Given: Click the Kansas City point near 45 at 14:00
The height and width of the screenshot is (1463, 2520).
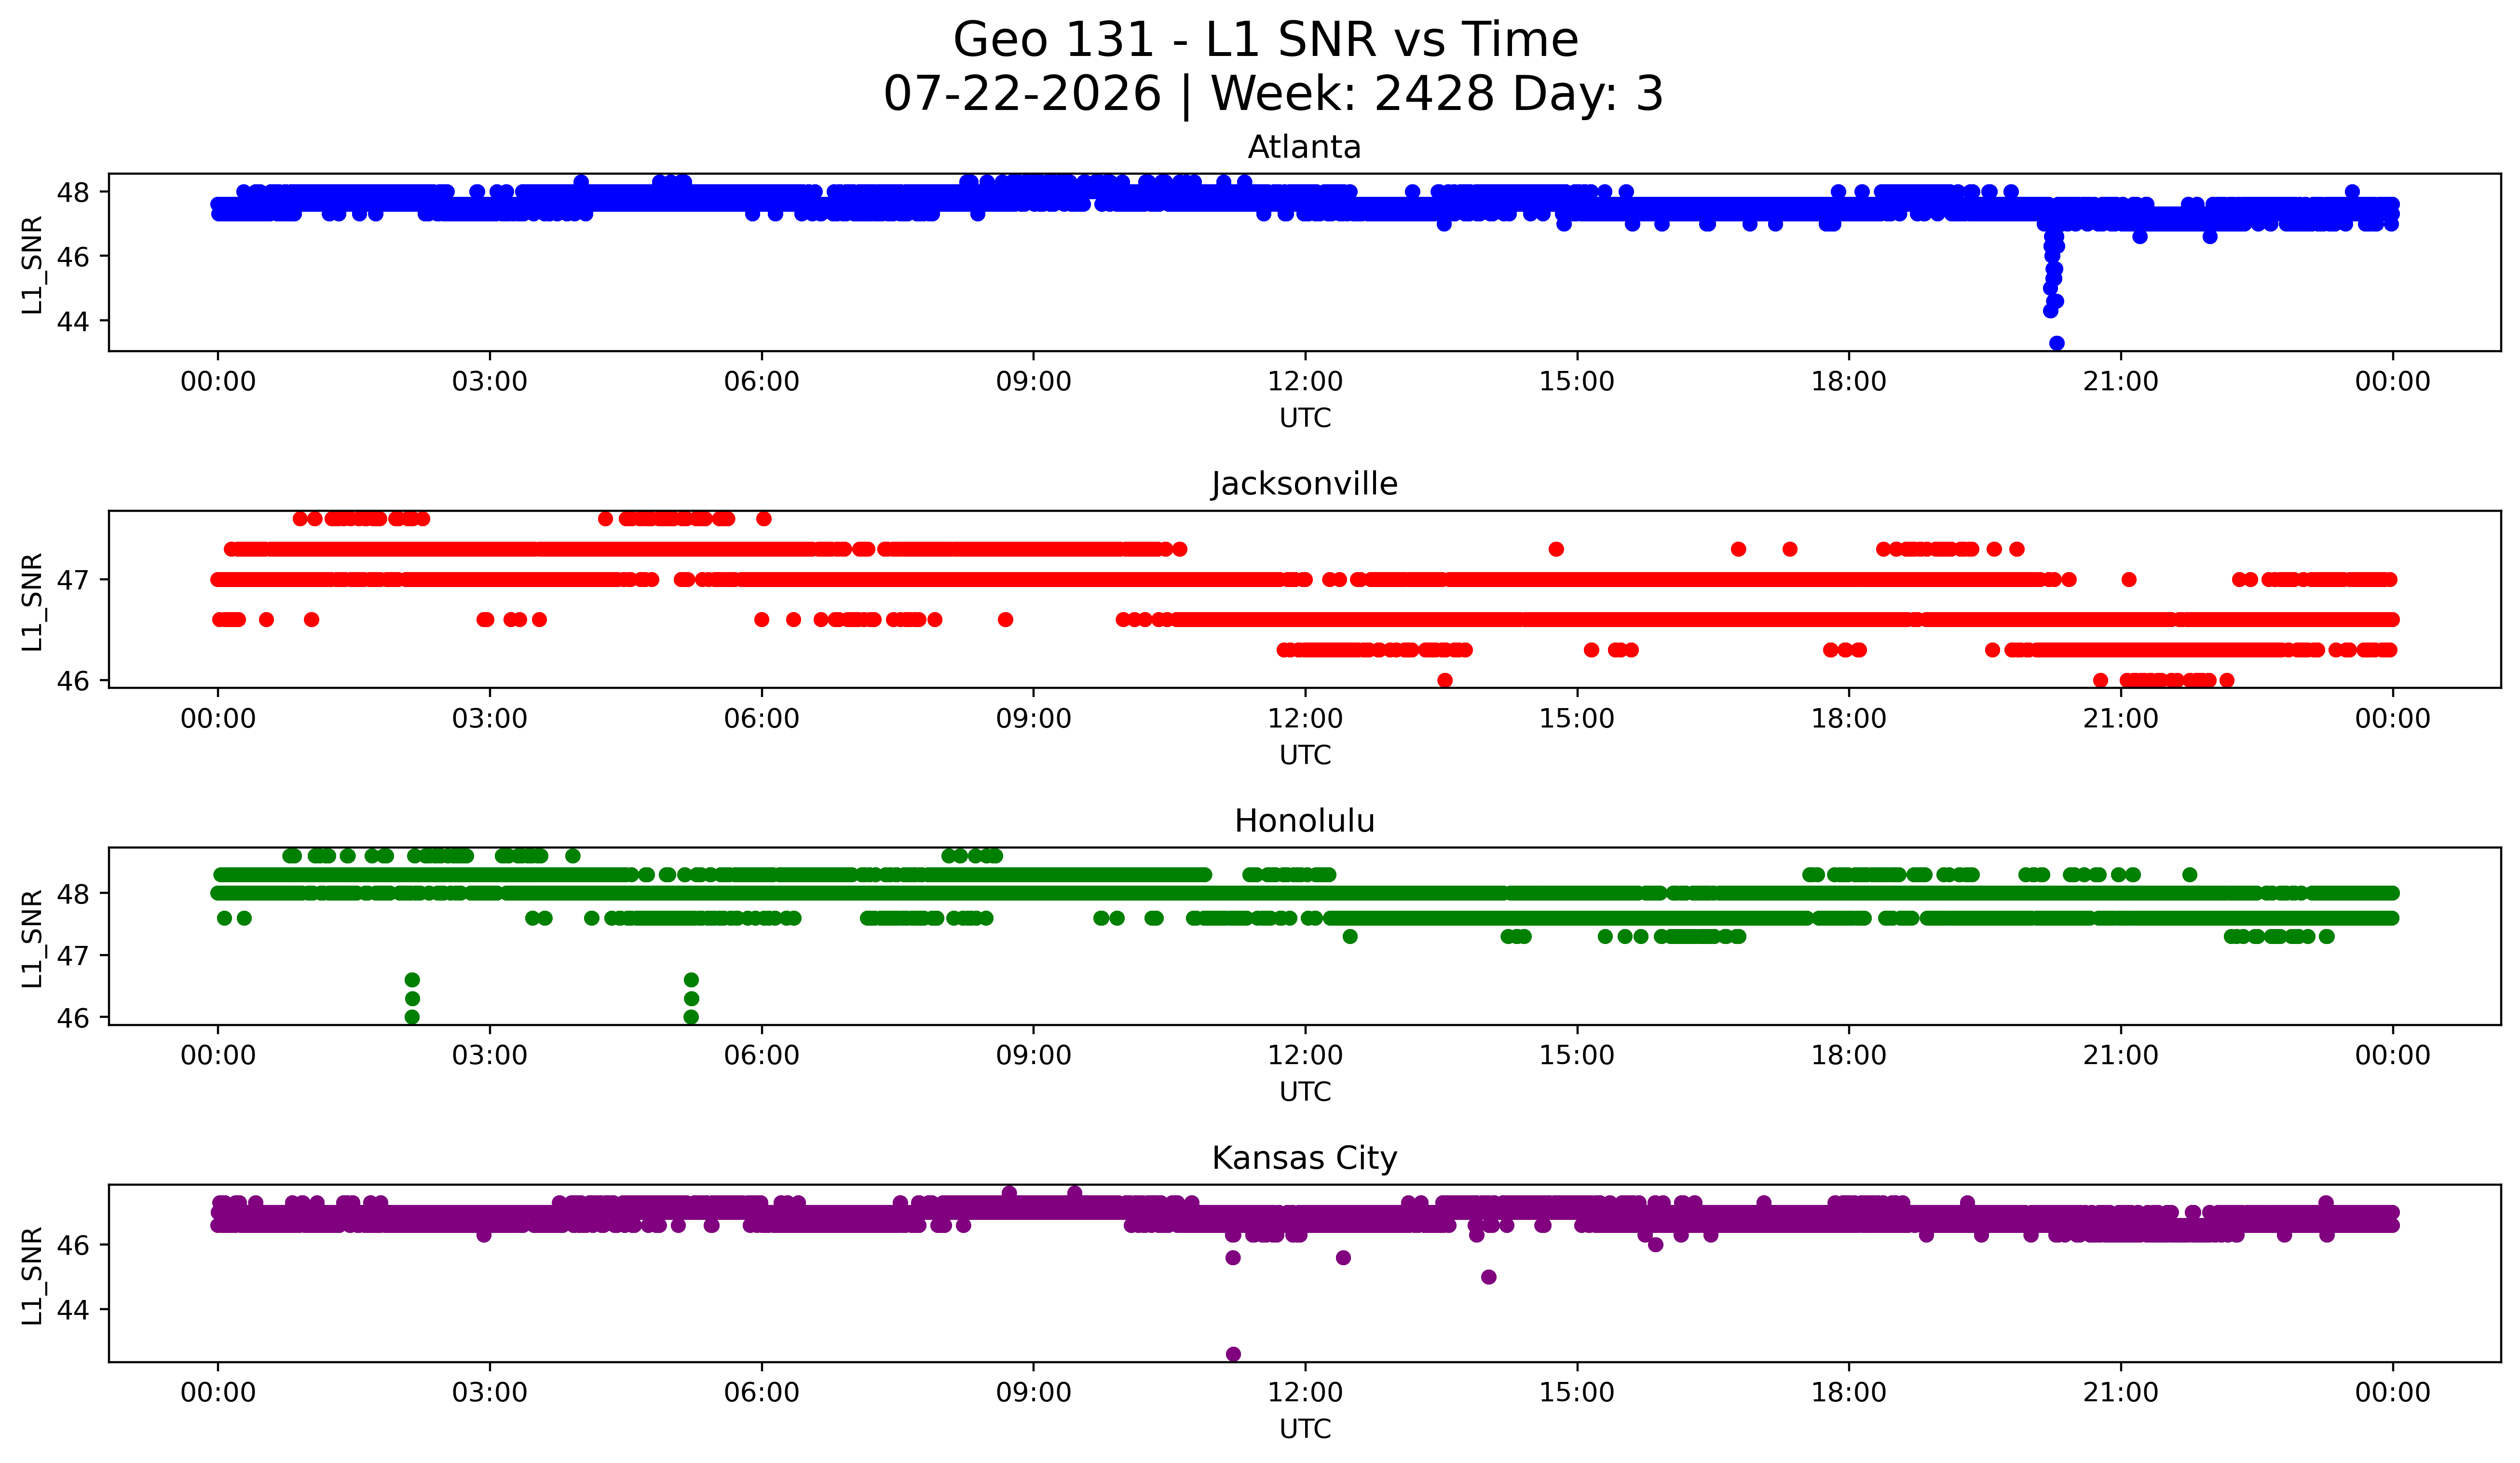Looking at the screenshot, I should (x=1488, y=1277).
